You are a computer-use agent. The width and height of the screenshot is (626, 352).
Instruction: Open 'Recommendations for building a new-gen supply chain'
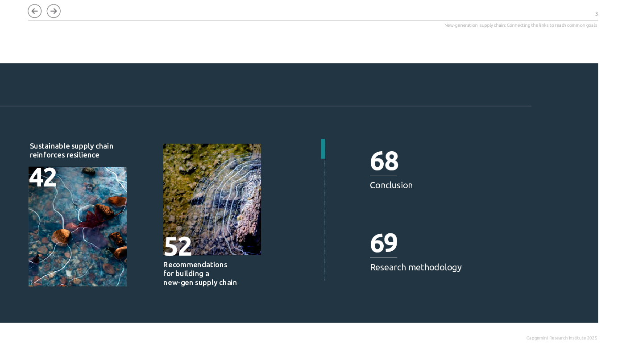tap(200, 273)
